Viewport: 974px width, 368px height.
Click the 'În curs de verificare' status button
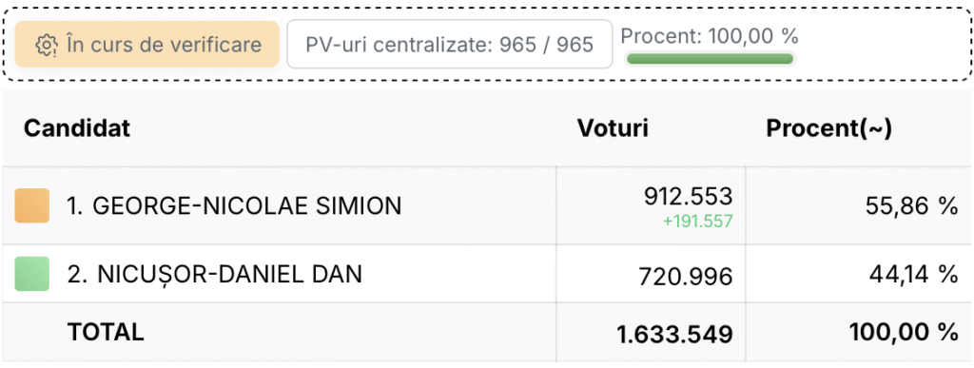coord(147,44)
